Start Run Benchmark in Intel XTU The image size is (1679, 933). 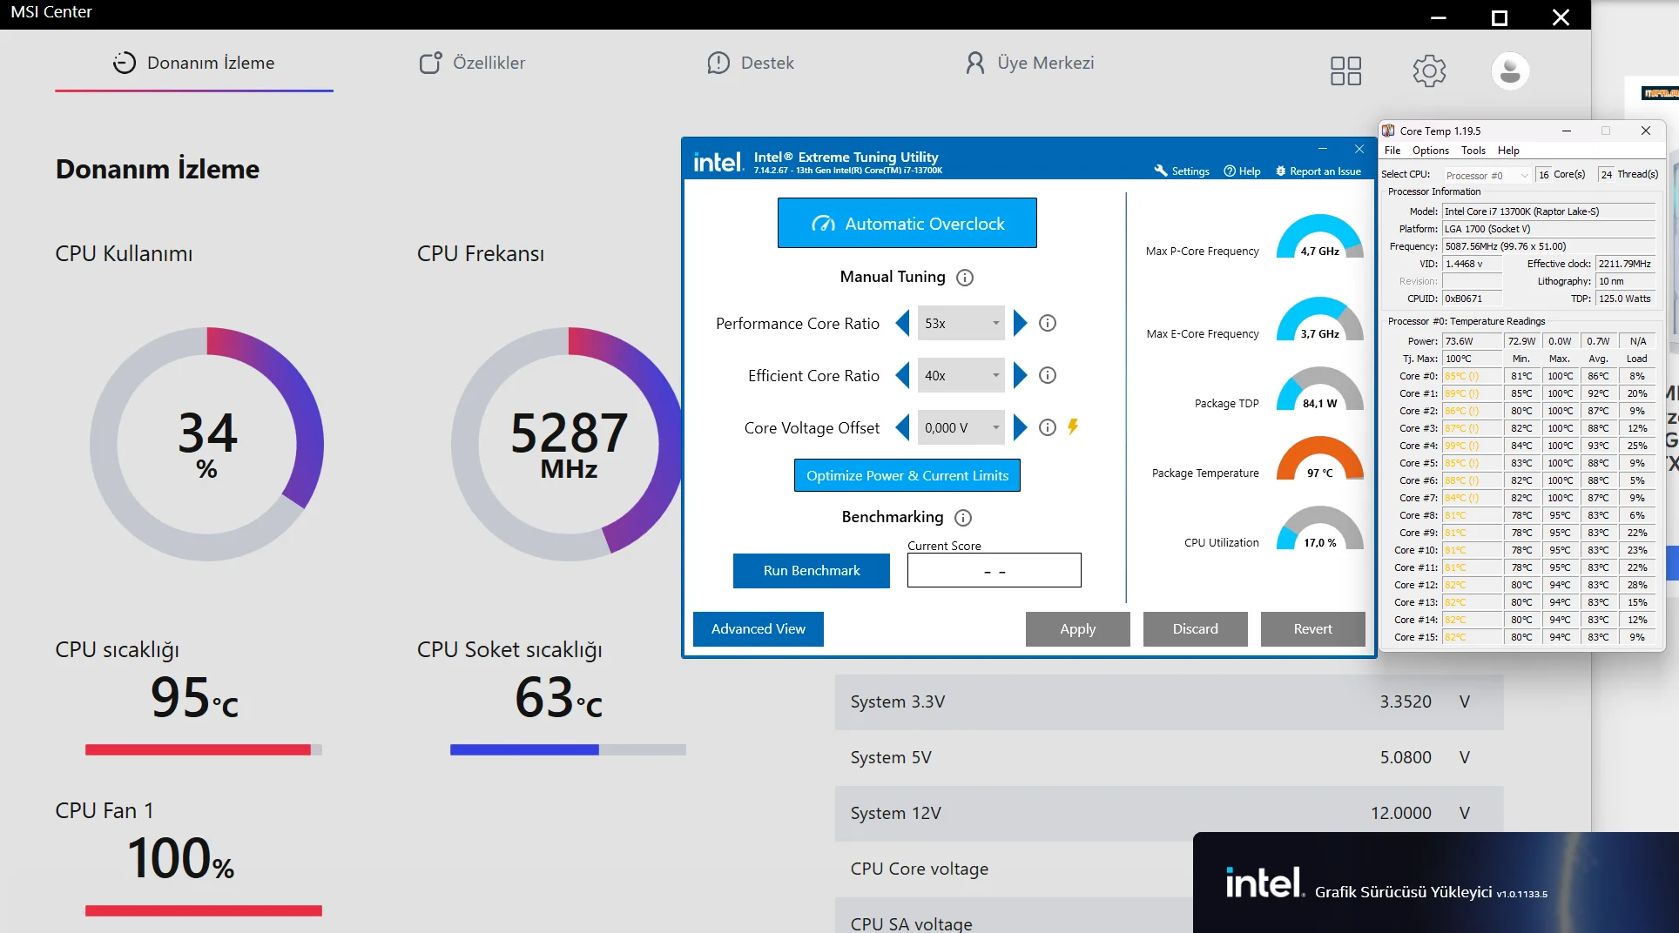click(x=812, y=571)
